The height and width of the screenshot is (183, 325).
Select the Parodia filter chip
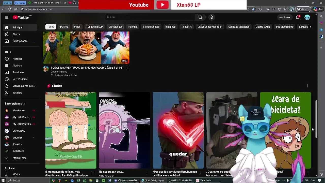[x=133, y=27]
